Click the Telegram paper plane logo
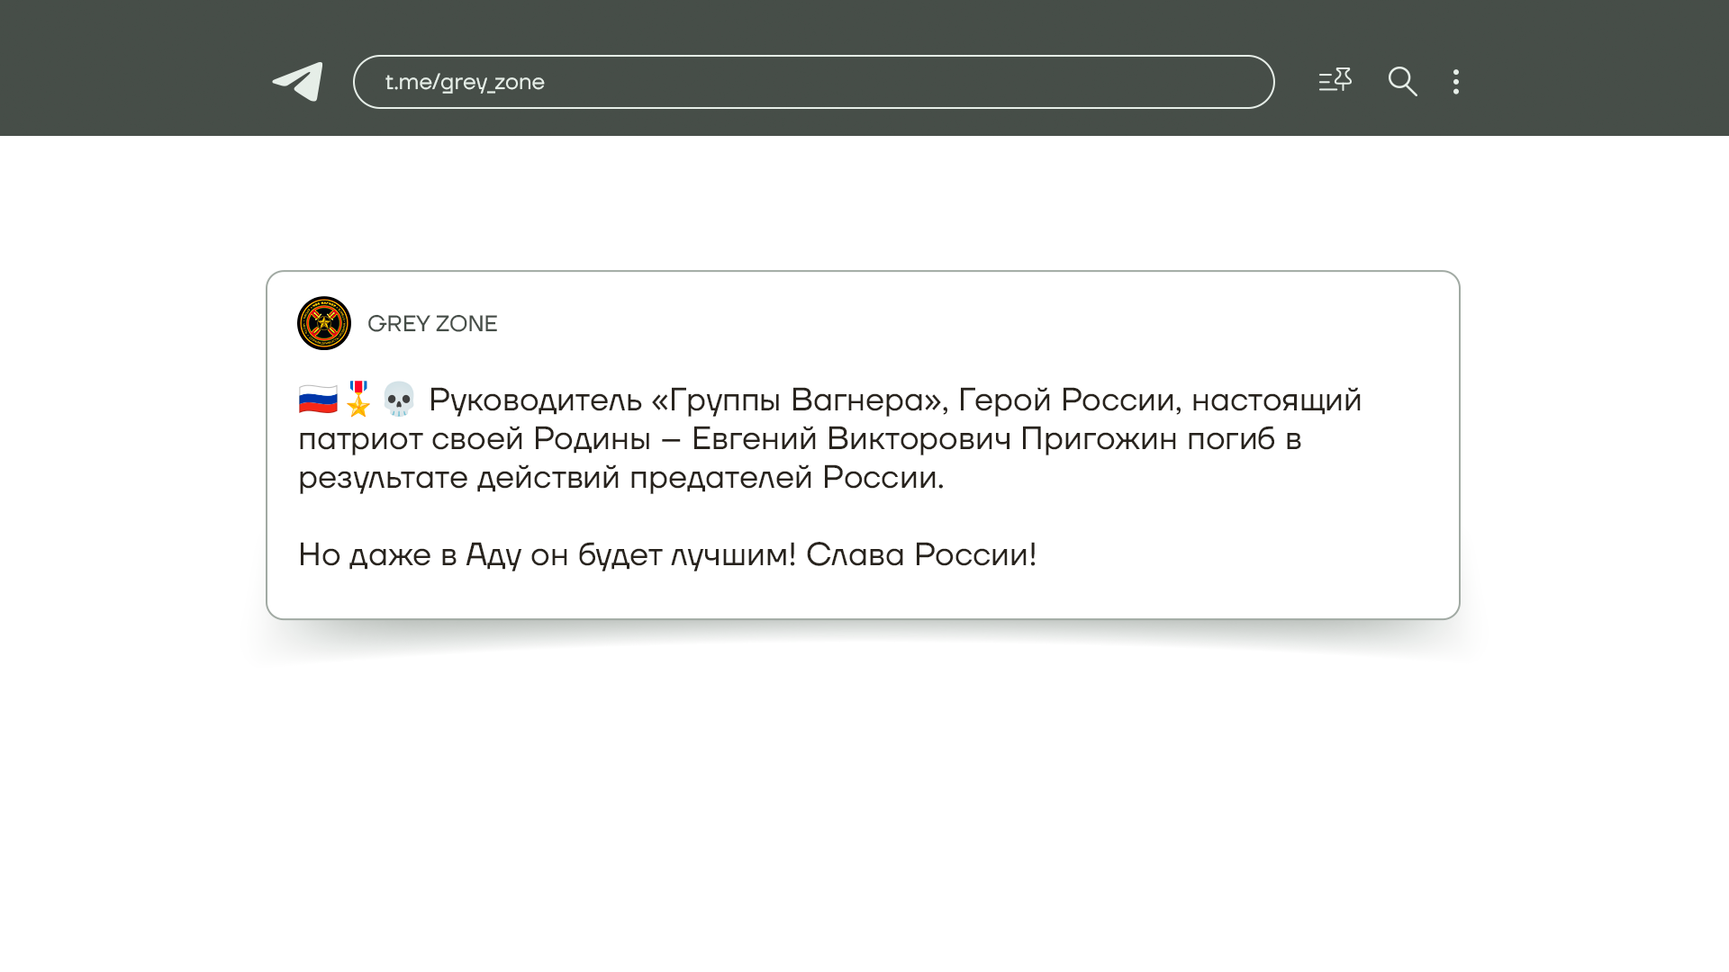Image resolution: width=1729 pixels, height=972 pixels. (298, 82)
